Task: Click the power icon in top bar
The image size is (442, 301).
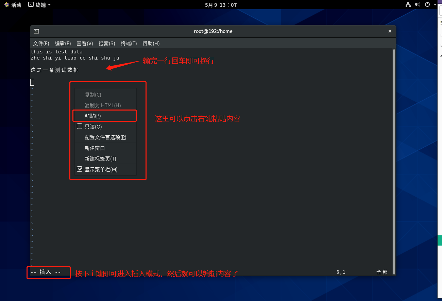Action: point(428,5)
